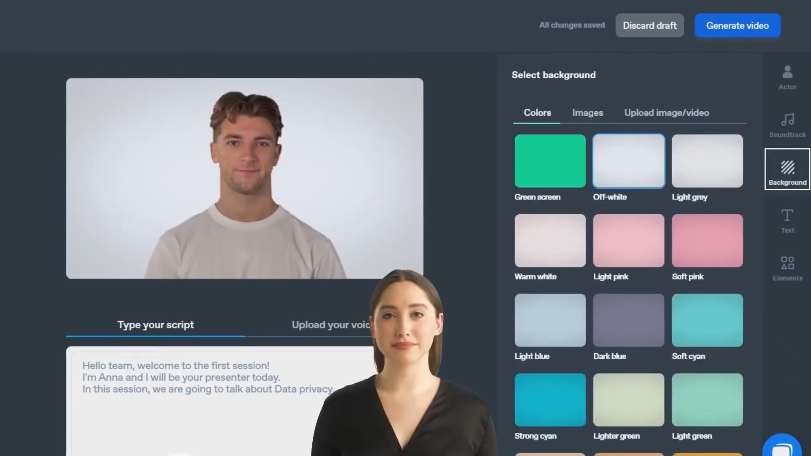The height and width of the screenshot is (456, 811).
Task: Select the Green screen background
Action: click(x=550, y=161)
